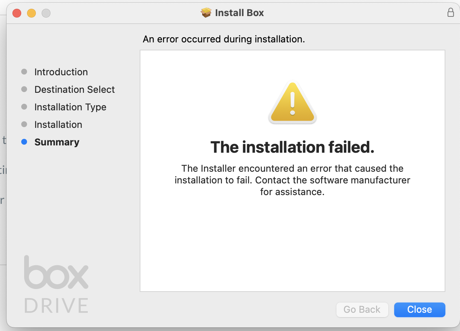Screen dimensions: 460x331
Task: Click the lock icon in title bar
Action: click(451, 12)
